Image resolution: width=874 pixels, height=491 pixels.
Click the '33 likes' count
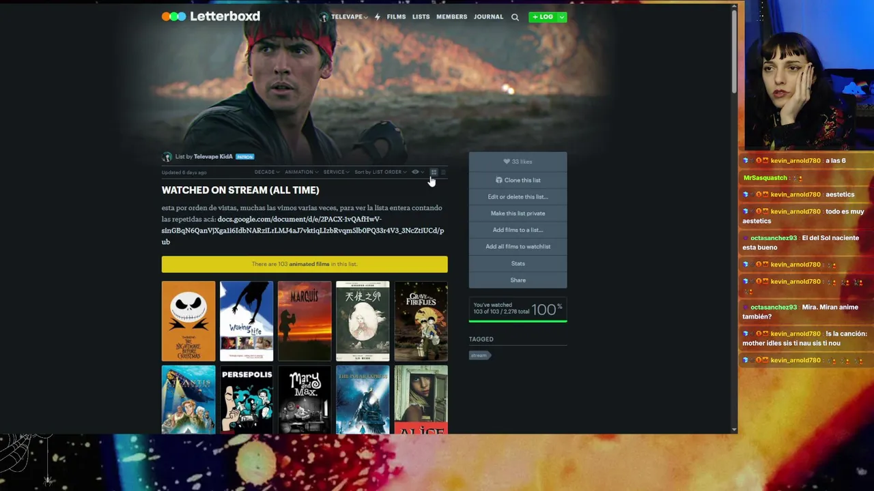[x=522, y=162]
